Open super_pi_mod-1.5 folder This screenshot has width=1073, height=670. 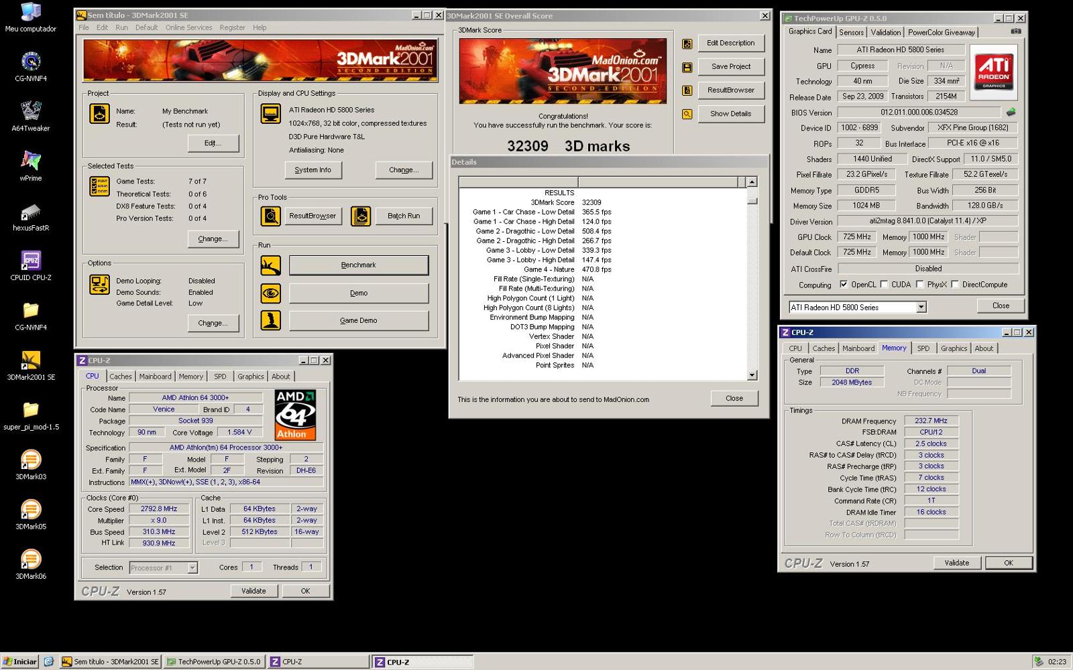coord(31,415)
